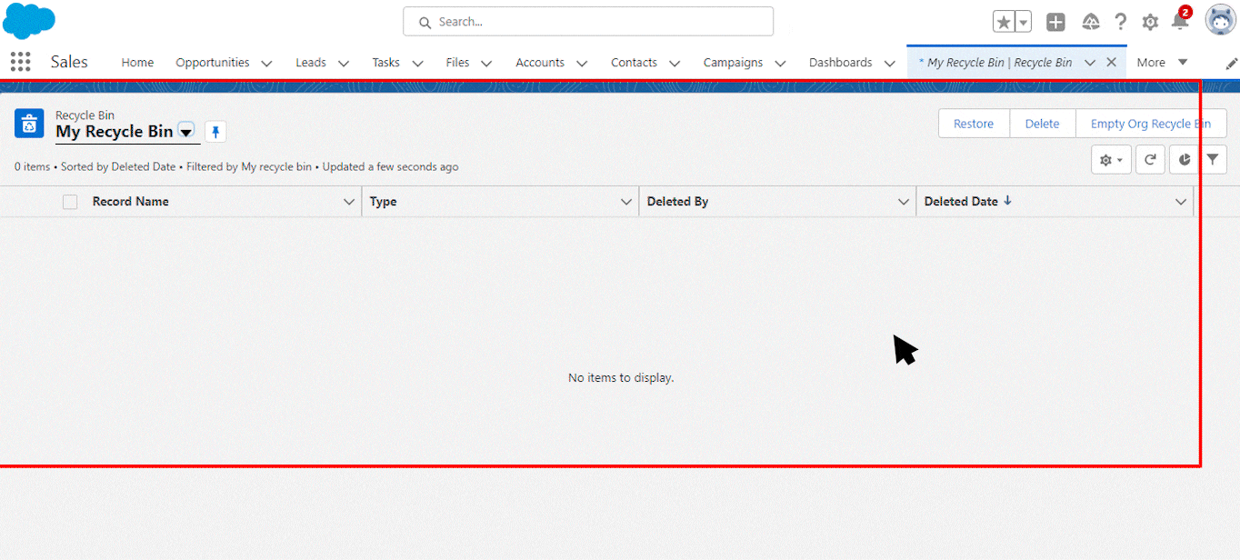
Task: Open Deleted By column actions
Action: tap(904, 202)
